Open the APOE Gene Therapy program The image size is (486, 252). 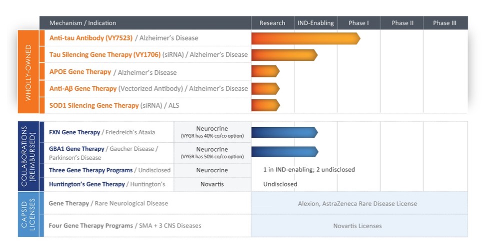tap(80, 72)
